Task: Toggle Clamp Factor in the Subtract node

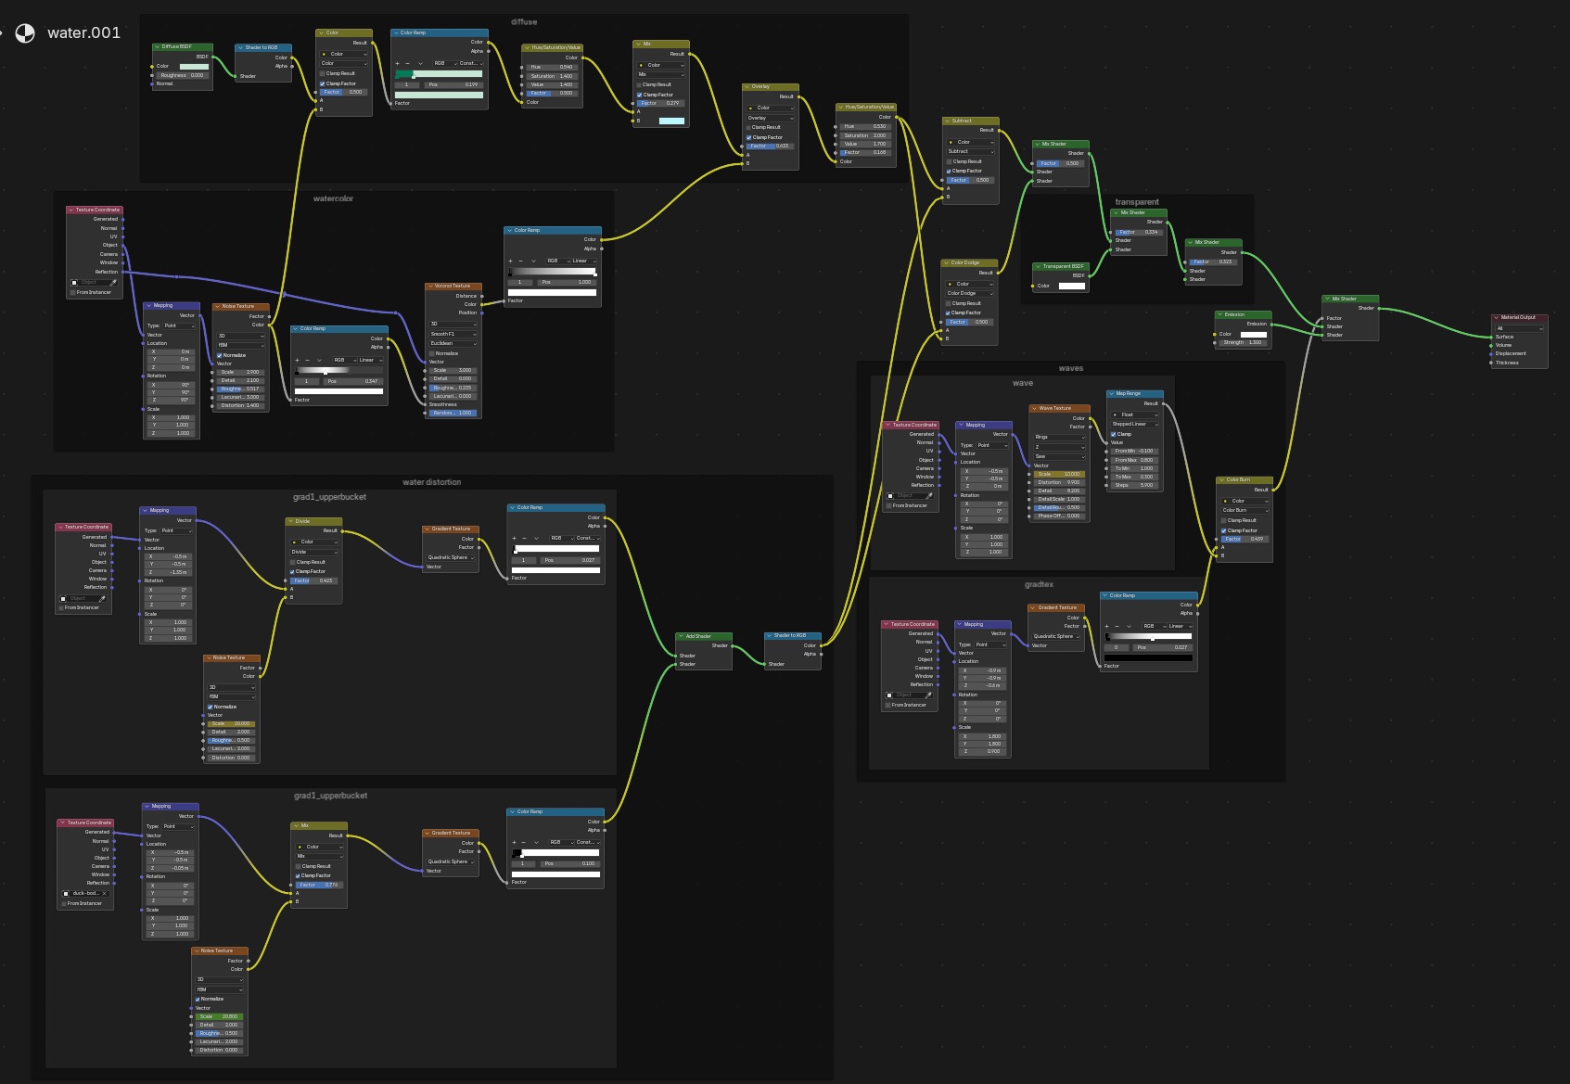Action: (x=950, y=171)
